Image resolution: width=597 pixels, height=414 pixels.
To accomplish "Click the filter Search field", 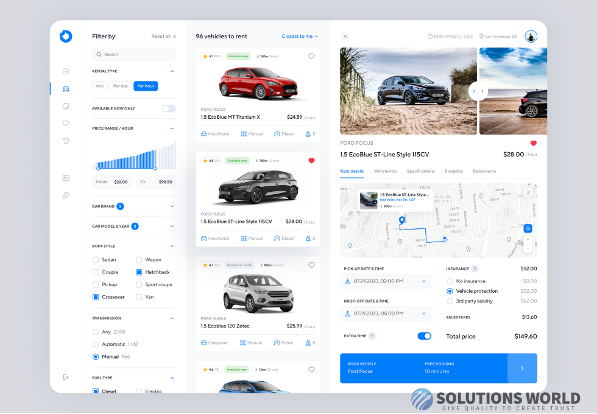I will [x=134, y=54].
